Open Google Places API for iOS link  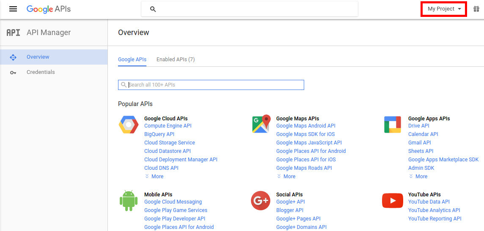(306, 160)
